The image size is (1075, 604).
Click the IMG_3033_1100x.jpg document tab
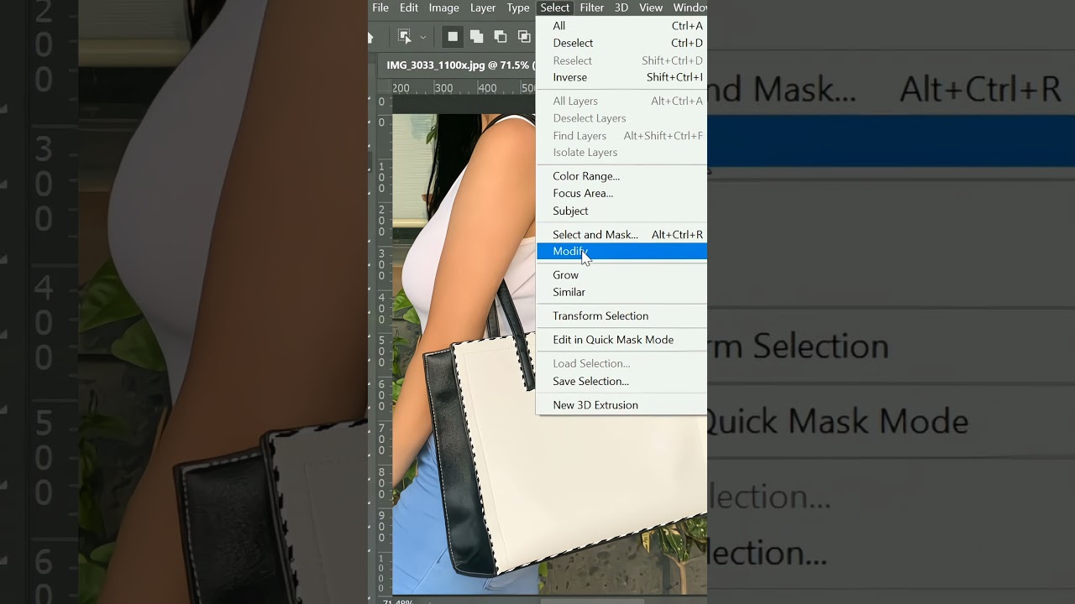click(459, 65)
